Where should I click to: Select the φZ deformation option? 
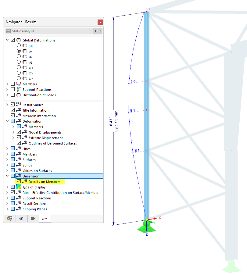[19, 78]
